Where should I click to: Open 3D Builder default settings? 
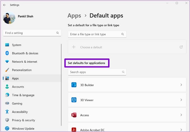point(127,85)
